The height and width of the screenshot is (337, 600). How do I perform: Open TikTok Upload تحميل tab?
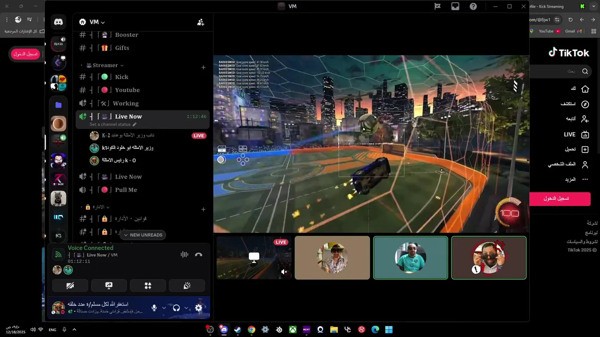[x=577, y=149]
